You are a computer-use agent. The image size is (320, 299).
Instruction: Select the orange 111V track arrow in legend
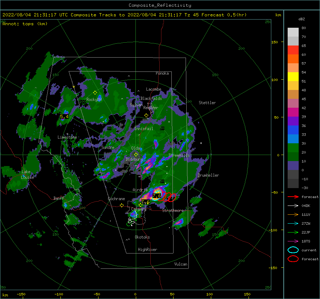(293, 214)
